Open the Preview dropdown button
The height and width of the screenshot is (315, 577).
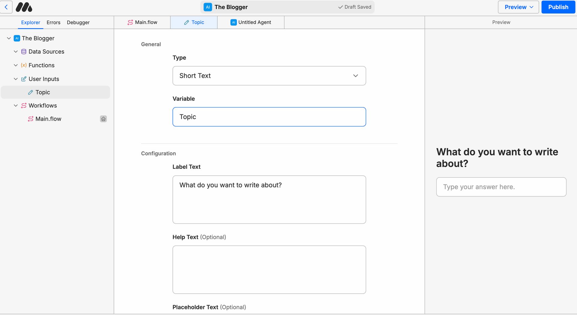(518, 7)
